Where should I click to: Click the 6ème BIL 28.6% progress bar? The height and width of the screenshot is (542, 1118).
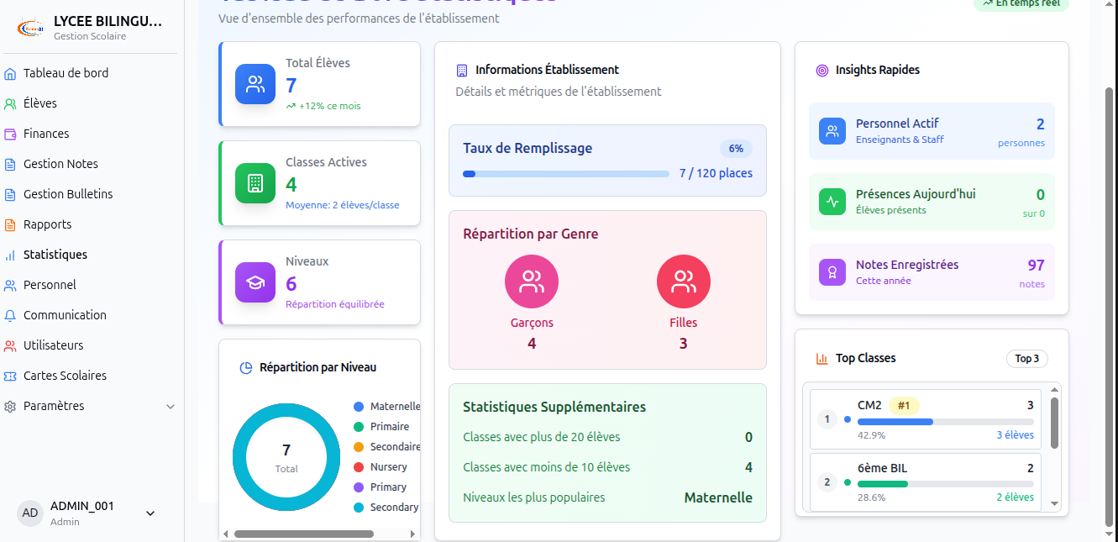[x=946, y=484]
